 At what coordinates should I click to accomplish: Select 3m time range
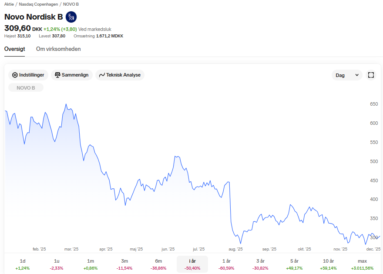click(124, 264)
